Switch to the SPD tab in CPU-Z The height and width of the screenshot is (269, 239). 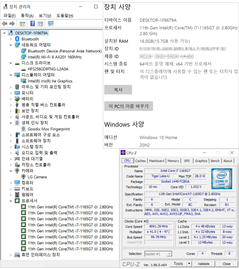187,161
